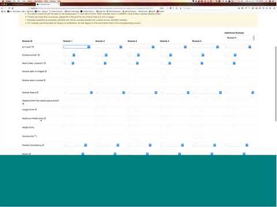Image resolution: width=277 pixels, height=207 pixels.
Task: Click help icon beside Most Likely Location
Action: pos(45,63)
